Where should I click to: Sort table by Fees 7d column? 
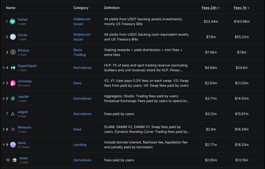(241, 8)
